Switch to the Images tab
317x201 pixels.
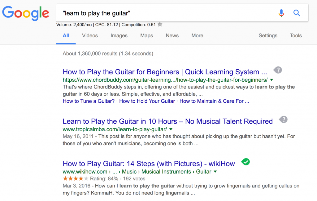click(x=119, y=36)
